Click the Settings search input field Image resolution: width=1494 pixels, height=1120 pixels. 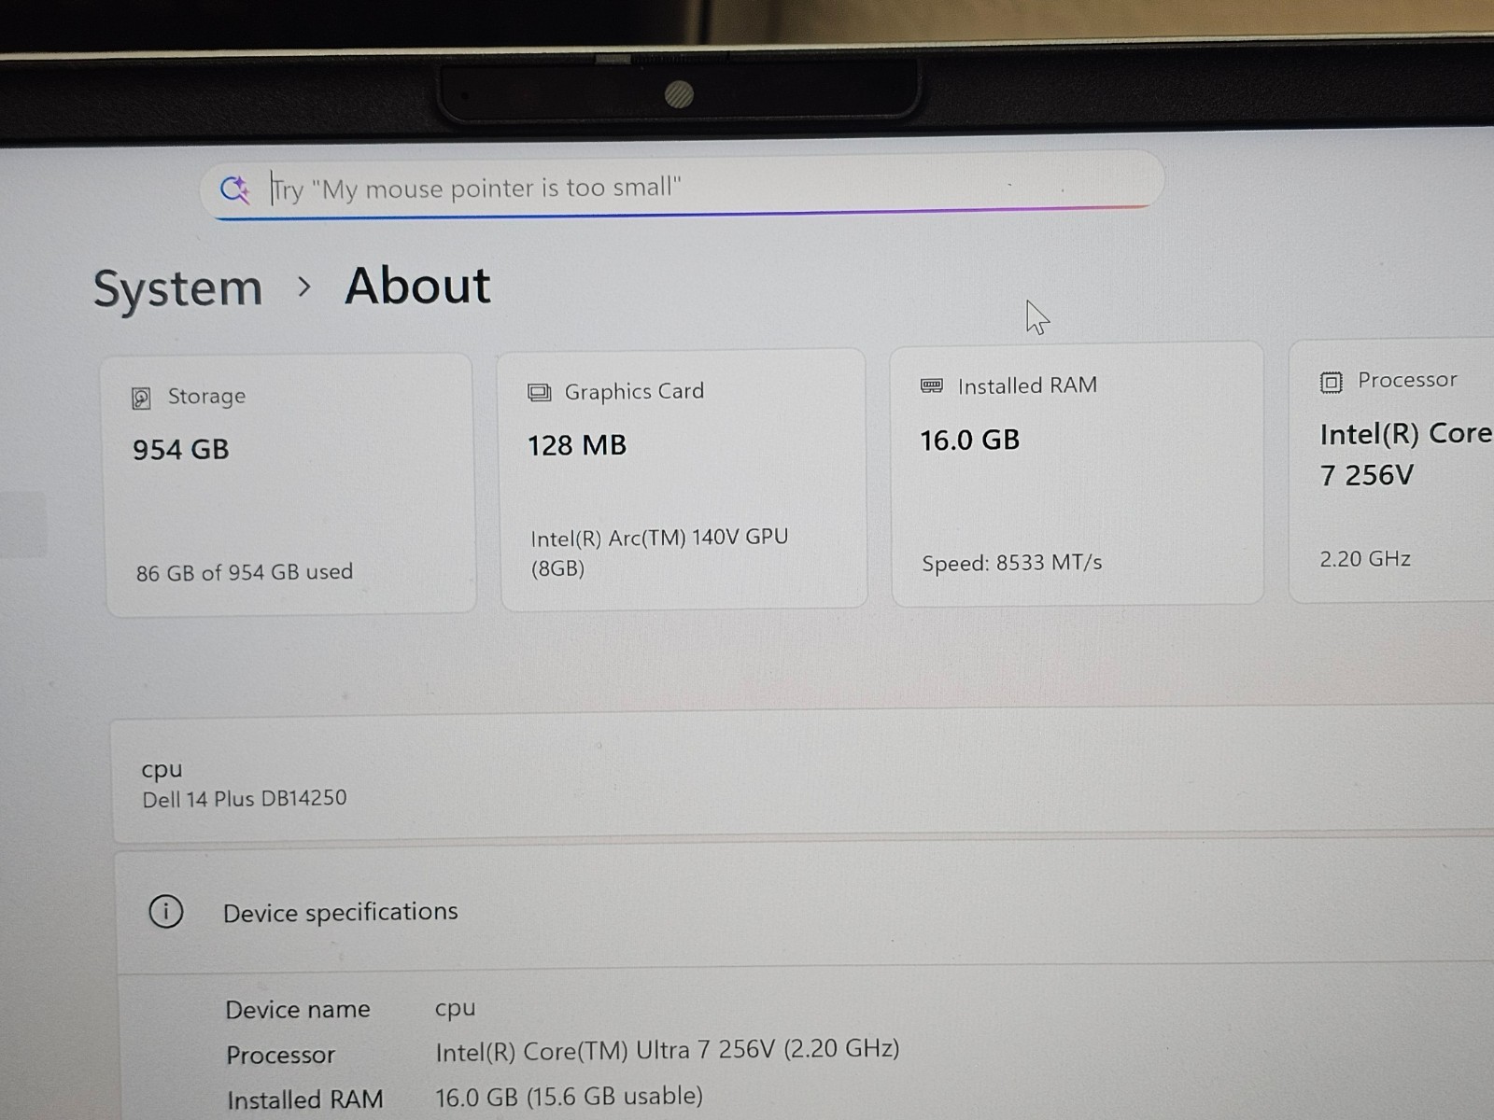(684, 186)
